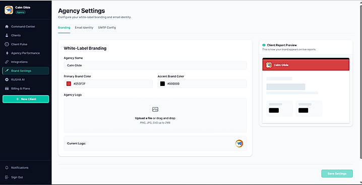The height and width of the screenshot is (185, 362).
Task: Click the image upload icon in dropzone
Action: (x=155, y=109)
